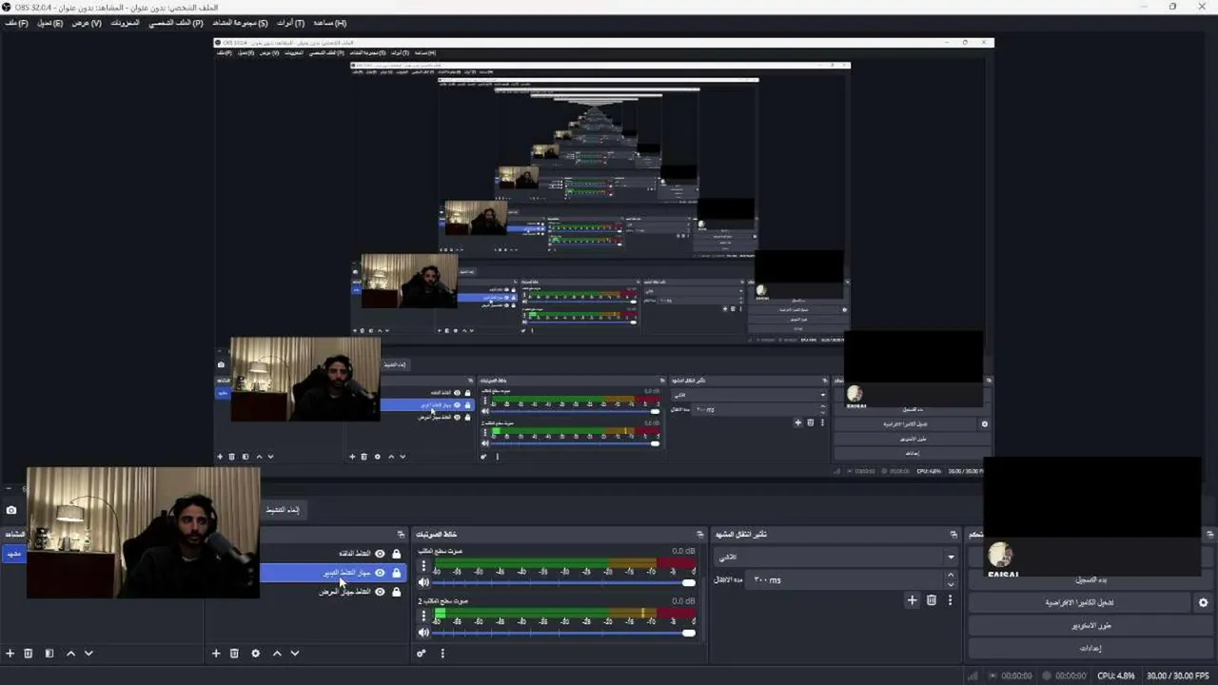Screen dimensions: 1218x685
Task: Click the CPU: 4.8% status bar entry
Action: point(1117,675)
